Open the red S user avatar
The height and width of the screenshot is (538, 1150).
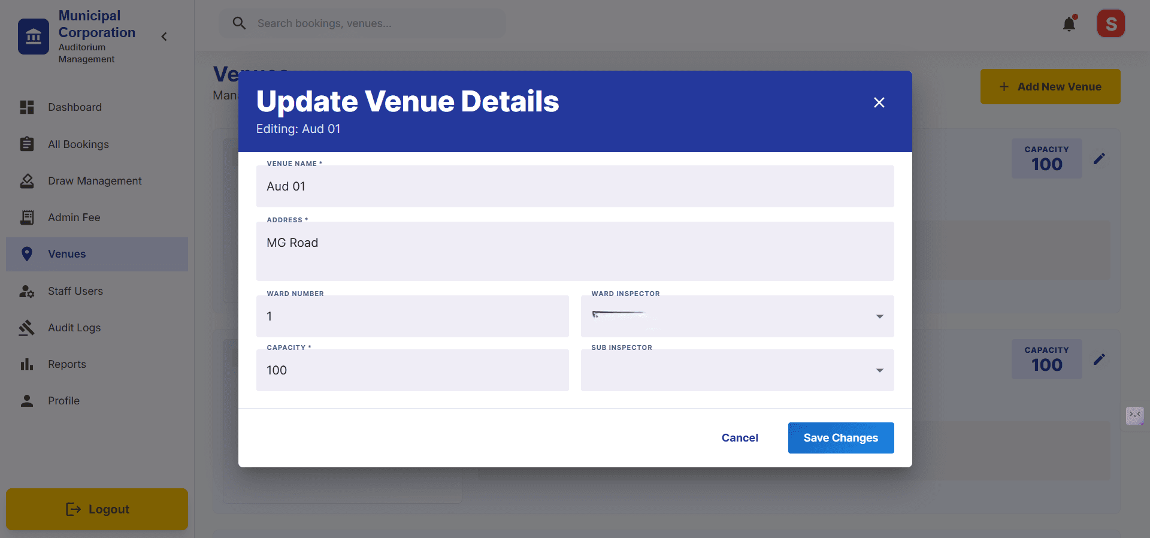pos(1111,24)
